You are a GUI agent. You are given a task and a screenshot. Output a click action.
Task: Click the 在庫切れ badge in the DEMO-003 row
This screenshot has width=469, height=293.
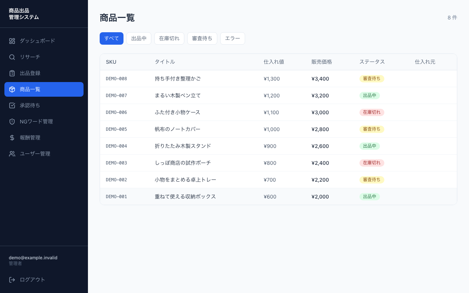[372, 163]
